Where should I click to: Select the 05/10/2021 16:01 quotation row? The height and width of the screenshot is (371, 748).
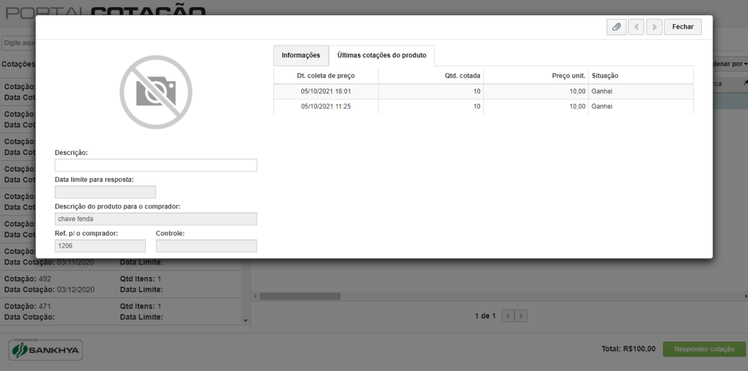tap(483, 92)
